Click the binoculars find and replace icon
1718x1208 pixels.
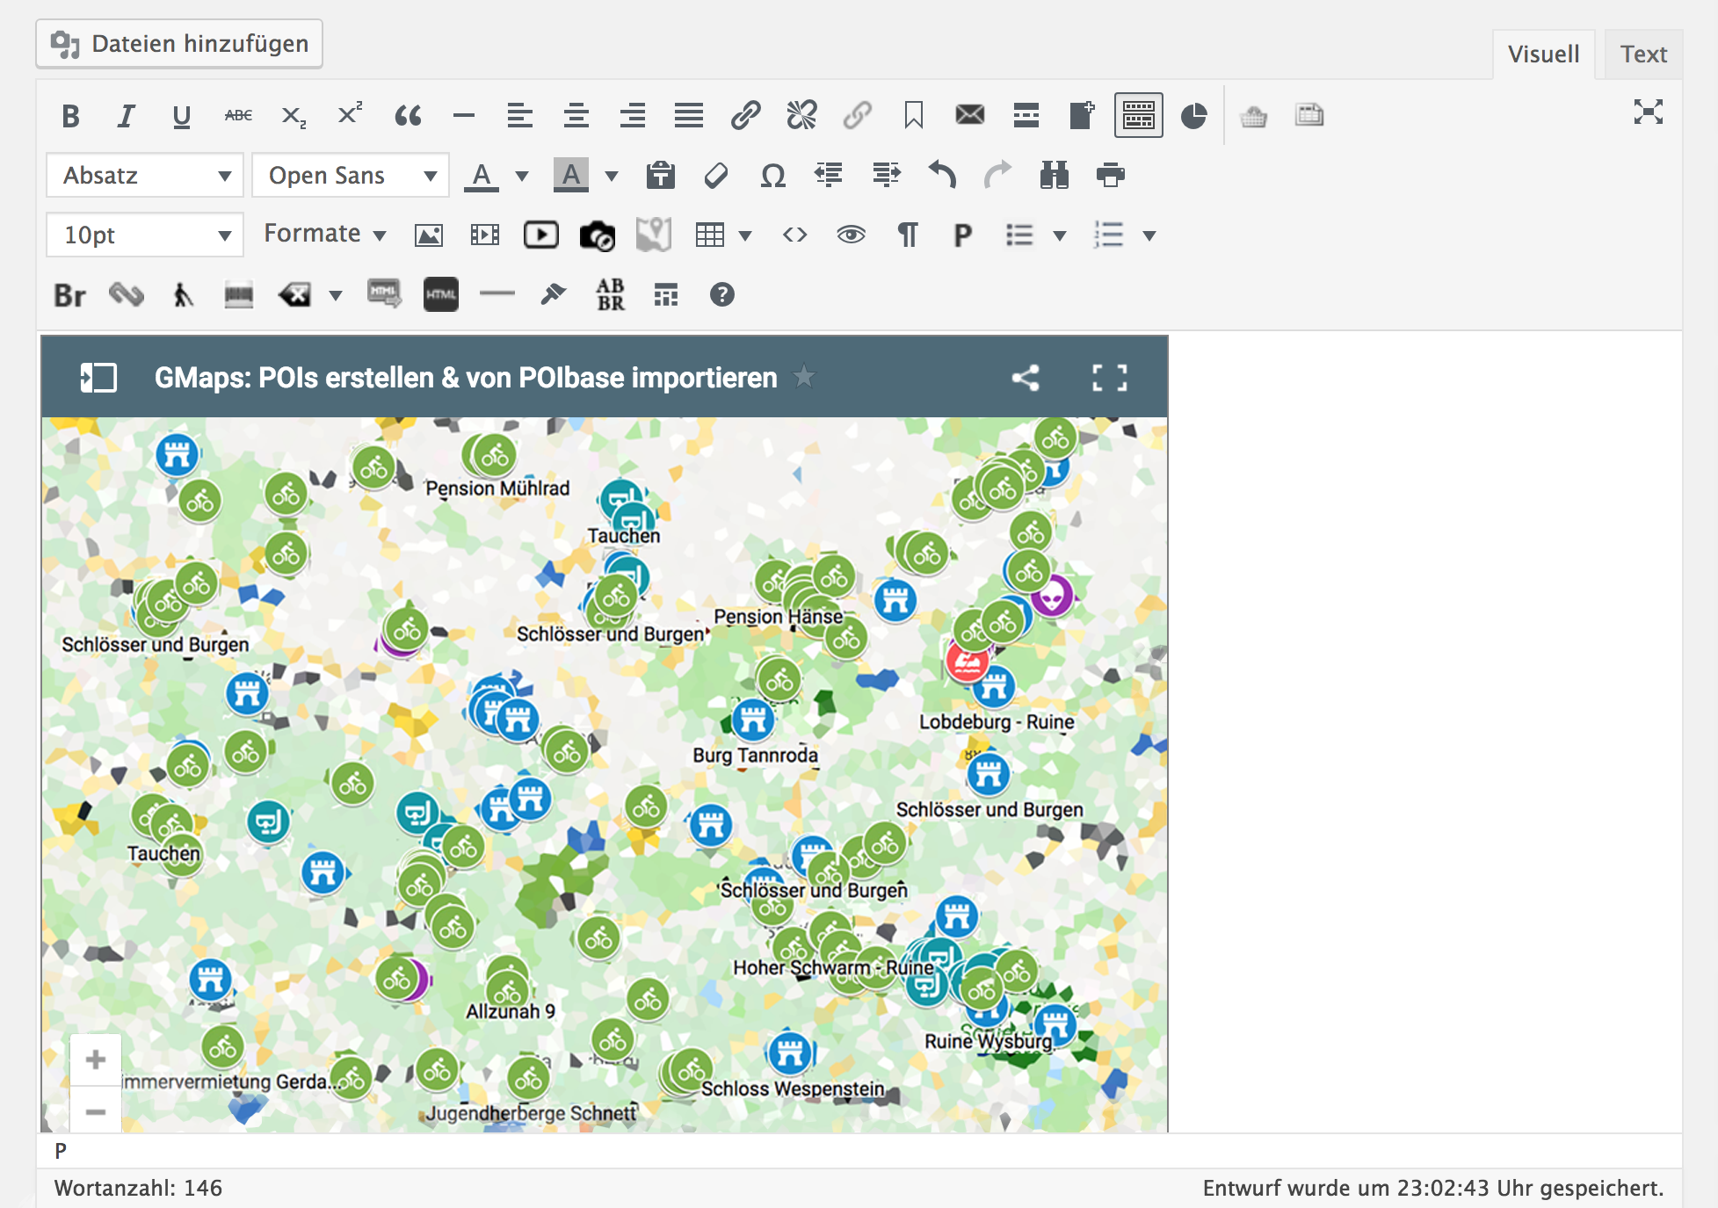tap(1054, 176)
